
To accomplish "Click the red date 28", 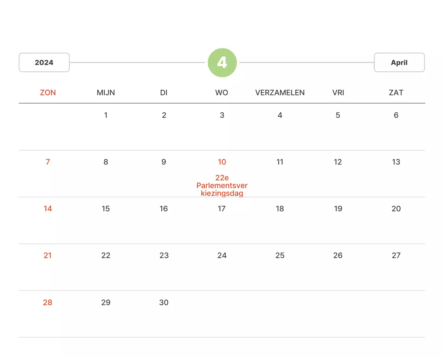I will click(x=48, y=303).
